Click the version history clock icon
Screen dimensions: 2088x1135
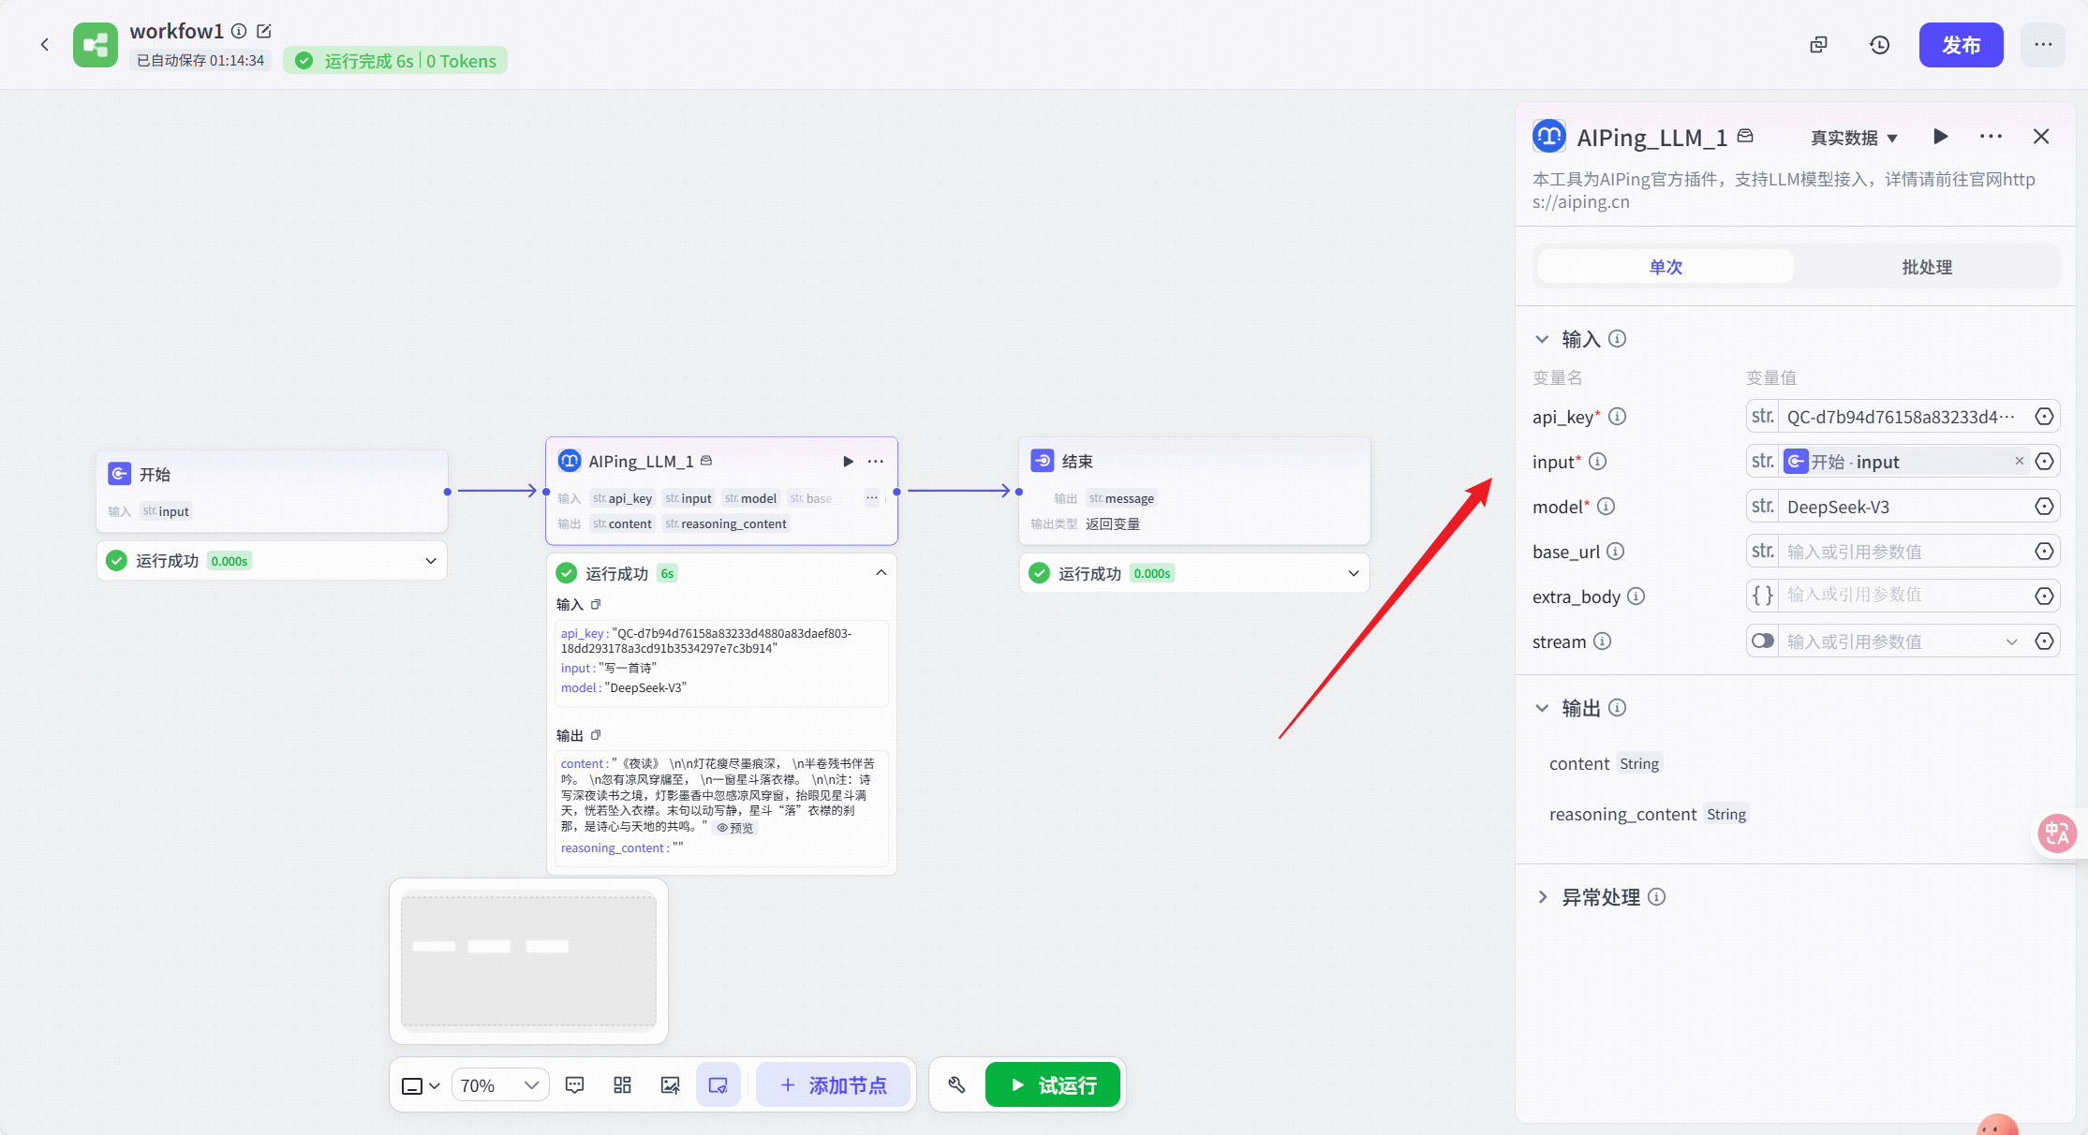click(1879, 45)
